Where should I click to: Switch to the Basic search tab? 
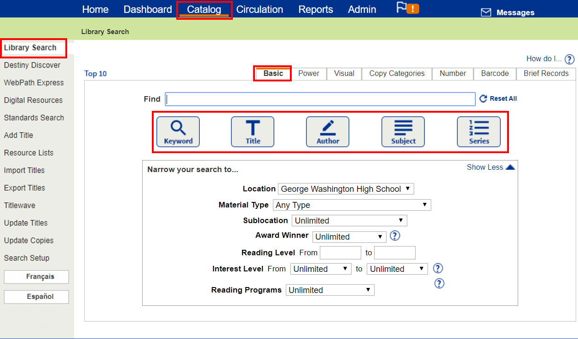[273, 74]
